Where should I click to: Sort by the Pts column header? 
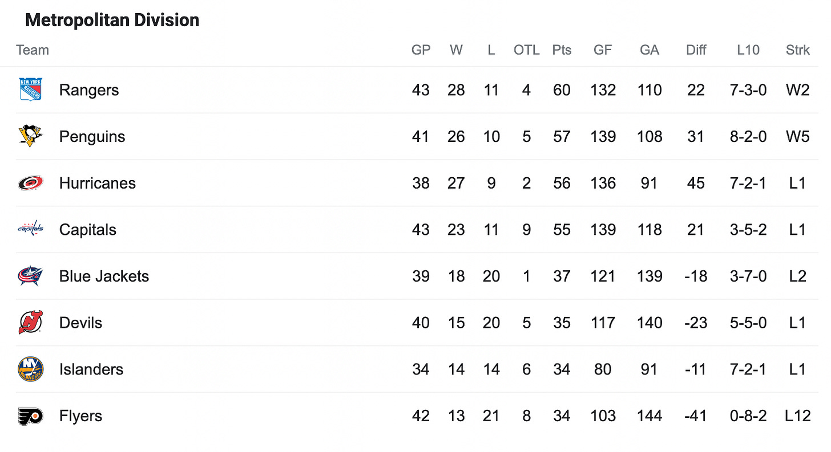pos(562,50)
